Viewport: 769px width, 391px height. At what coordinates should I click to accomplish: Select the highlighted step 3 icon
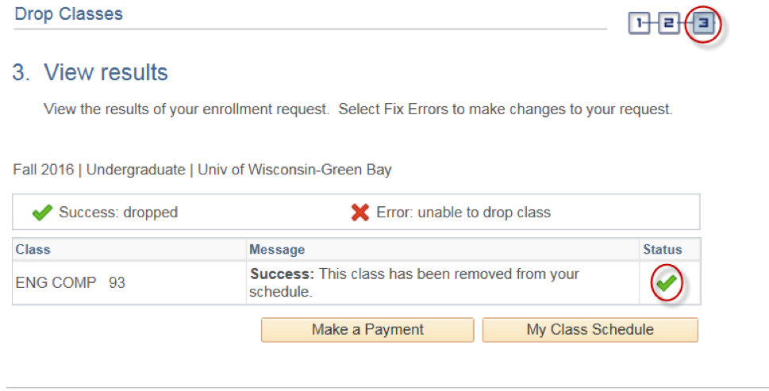click(703, 23)
